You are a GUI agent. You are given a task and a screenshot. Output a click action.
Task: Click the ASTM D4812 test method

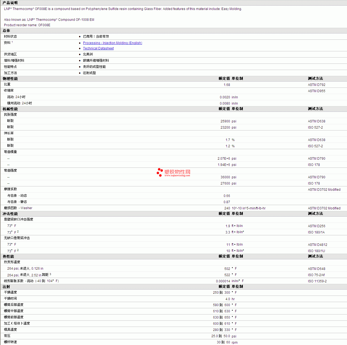tap(317, 245)
